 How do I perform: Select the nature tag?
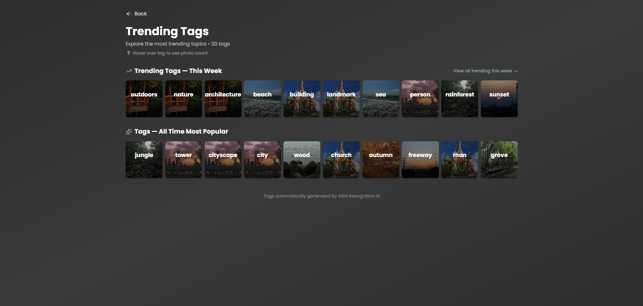[x=183, y=98]
